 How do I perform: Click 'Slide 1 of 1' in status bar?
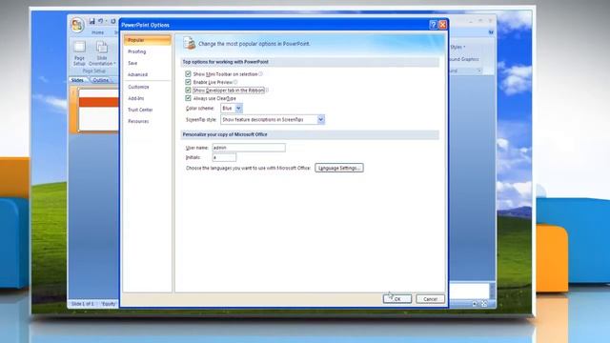tap(83, 304)
